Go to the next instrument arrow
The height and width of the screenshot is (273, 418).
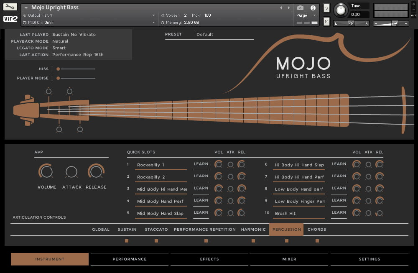tap(288, 8)
